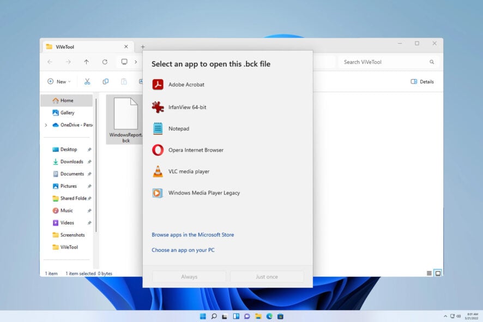Viewport: 483px width, 322px height.
Task: Open the New item dropdown
Action: click(58, 81)
